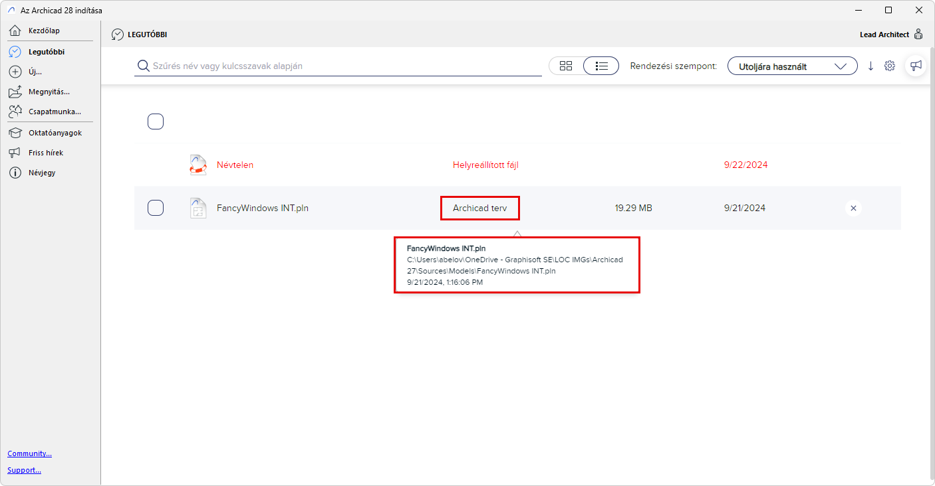Viewport: 935px width, 486px height.
Task: Click the Helyreállított fájl label
Action: [x=485, y=165]
